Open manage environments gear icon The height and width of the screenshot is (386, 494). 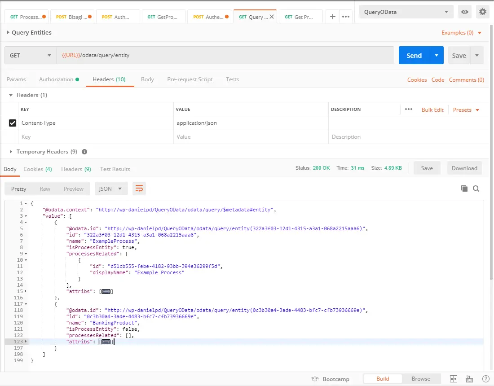[x=483, y=12]
